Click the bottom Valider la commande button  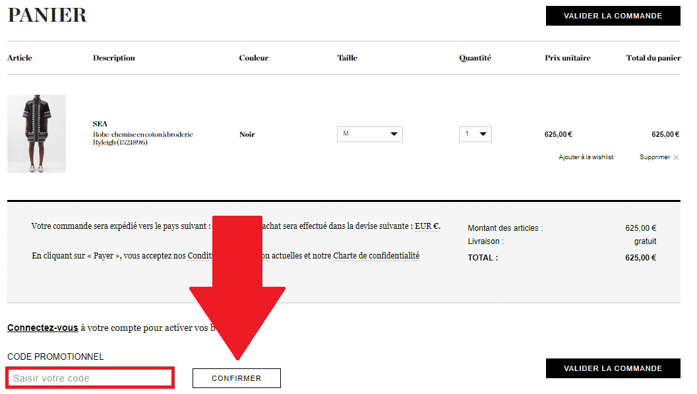tap(613, 368)
